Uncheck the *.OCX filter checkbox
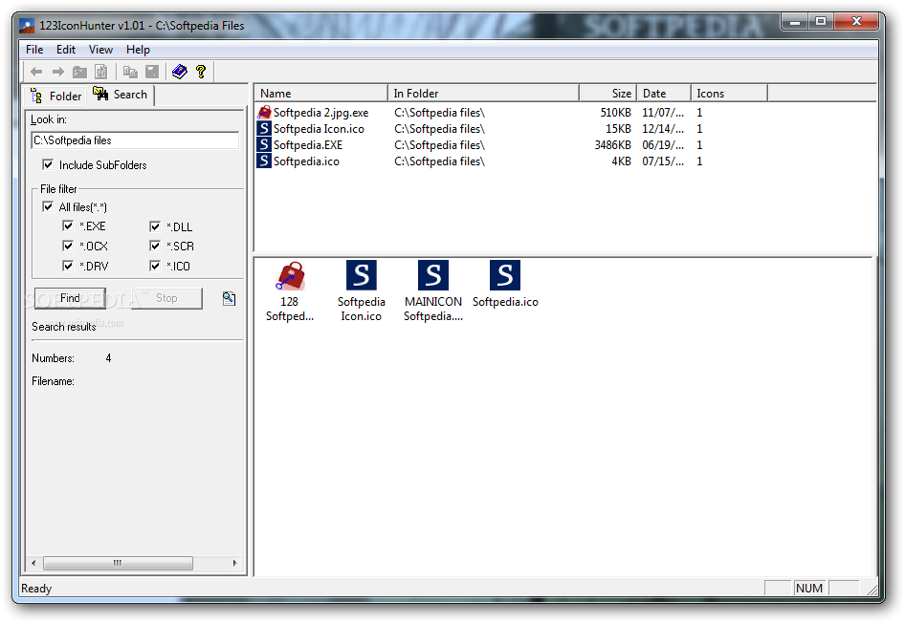The image size is (905, 623). (x=68, y=247)
